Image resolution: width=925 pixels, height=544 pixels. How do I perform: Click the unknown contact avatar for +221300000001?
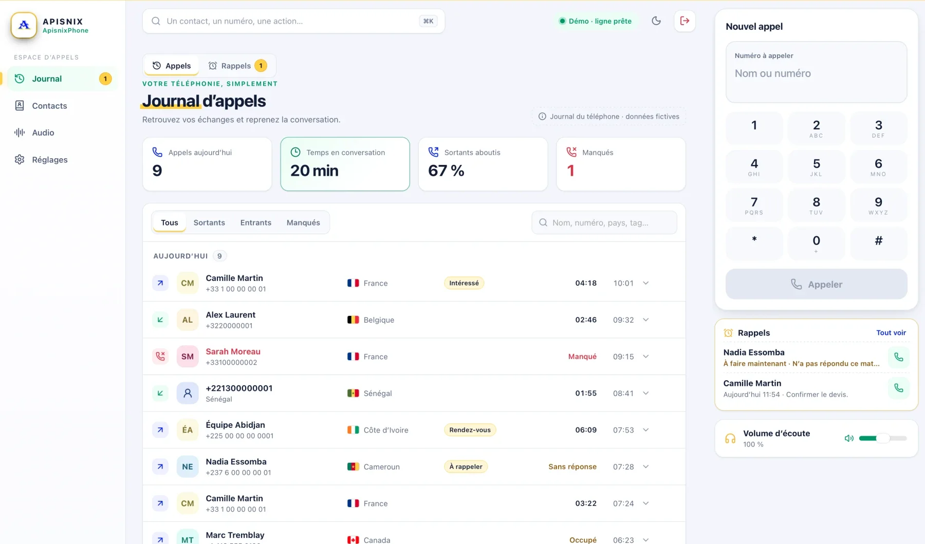click(188, 393)
